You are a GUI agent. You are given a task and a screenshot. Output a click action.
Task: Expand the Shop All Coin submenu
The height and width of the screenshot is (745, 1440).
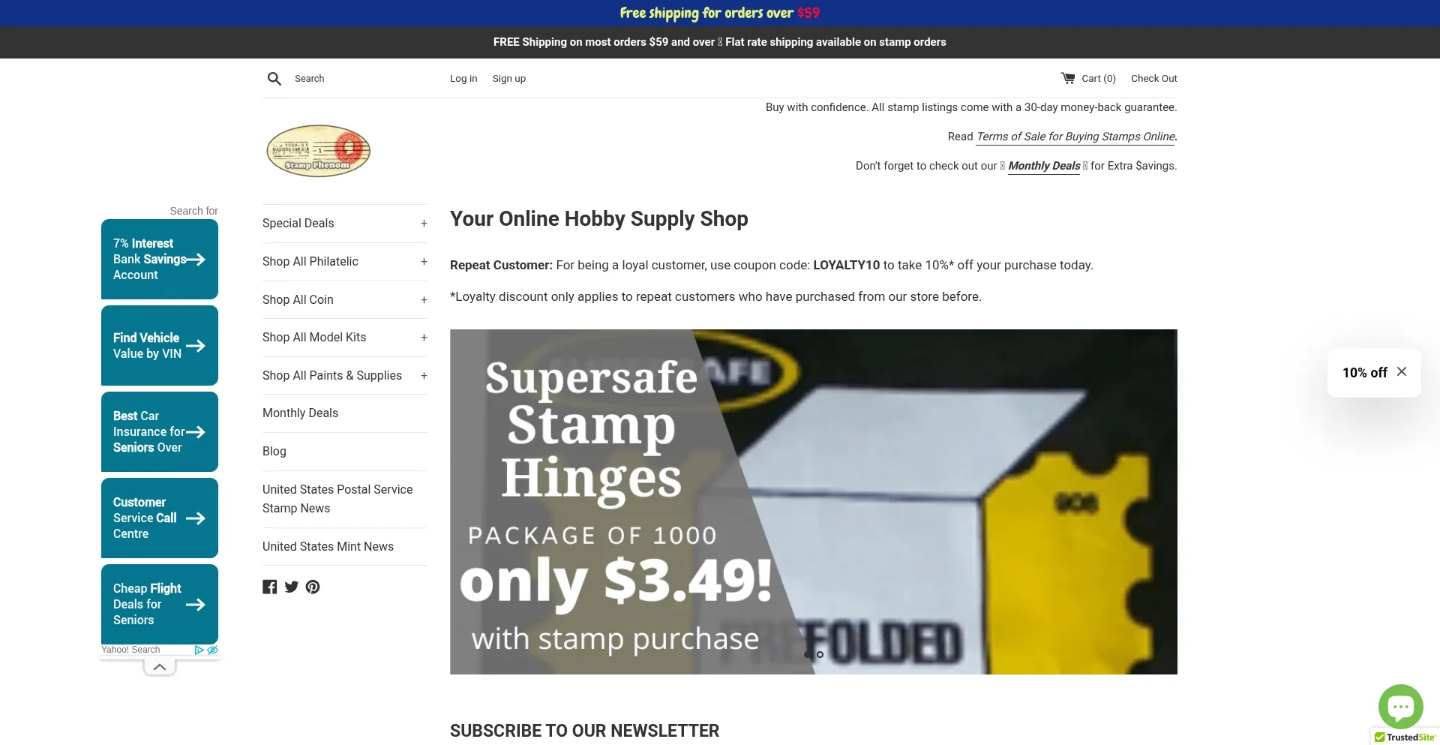(424, 300)
